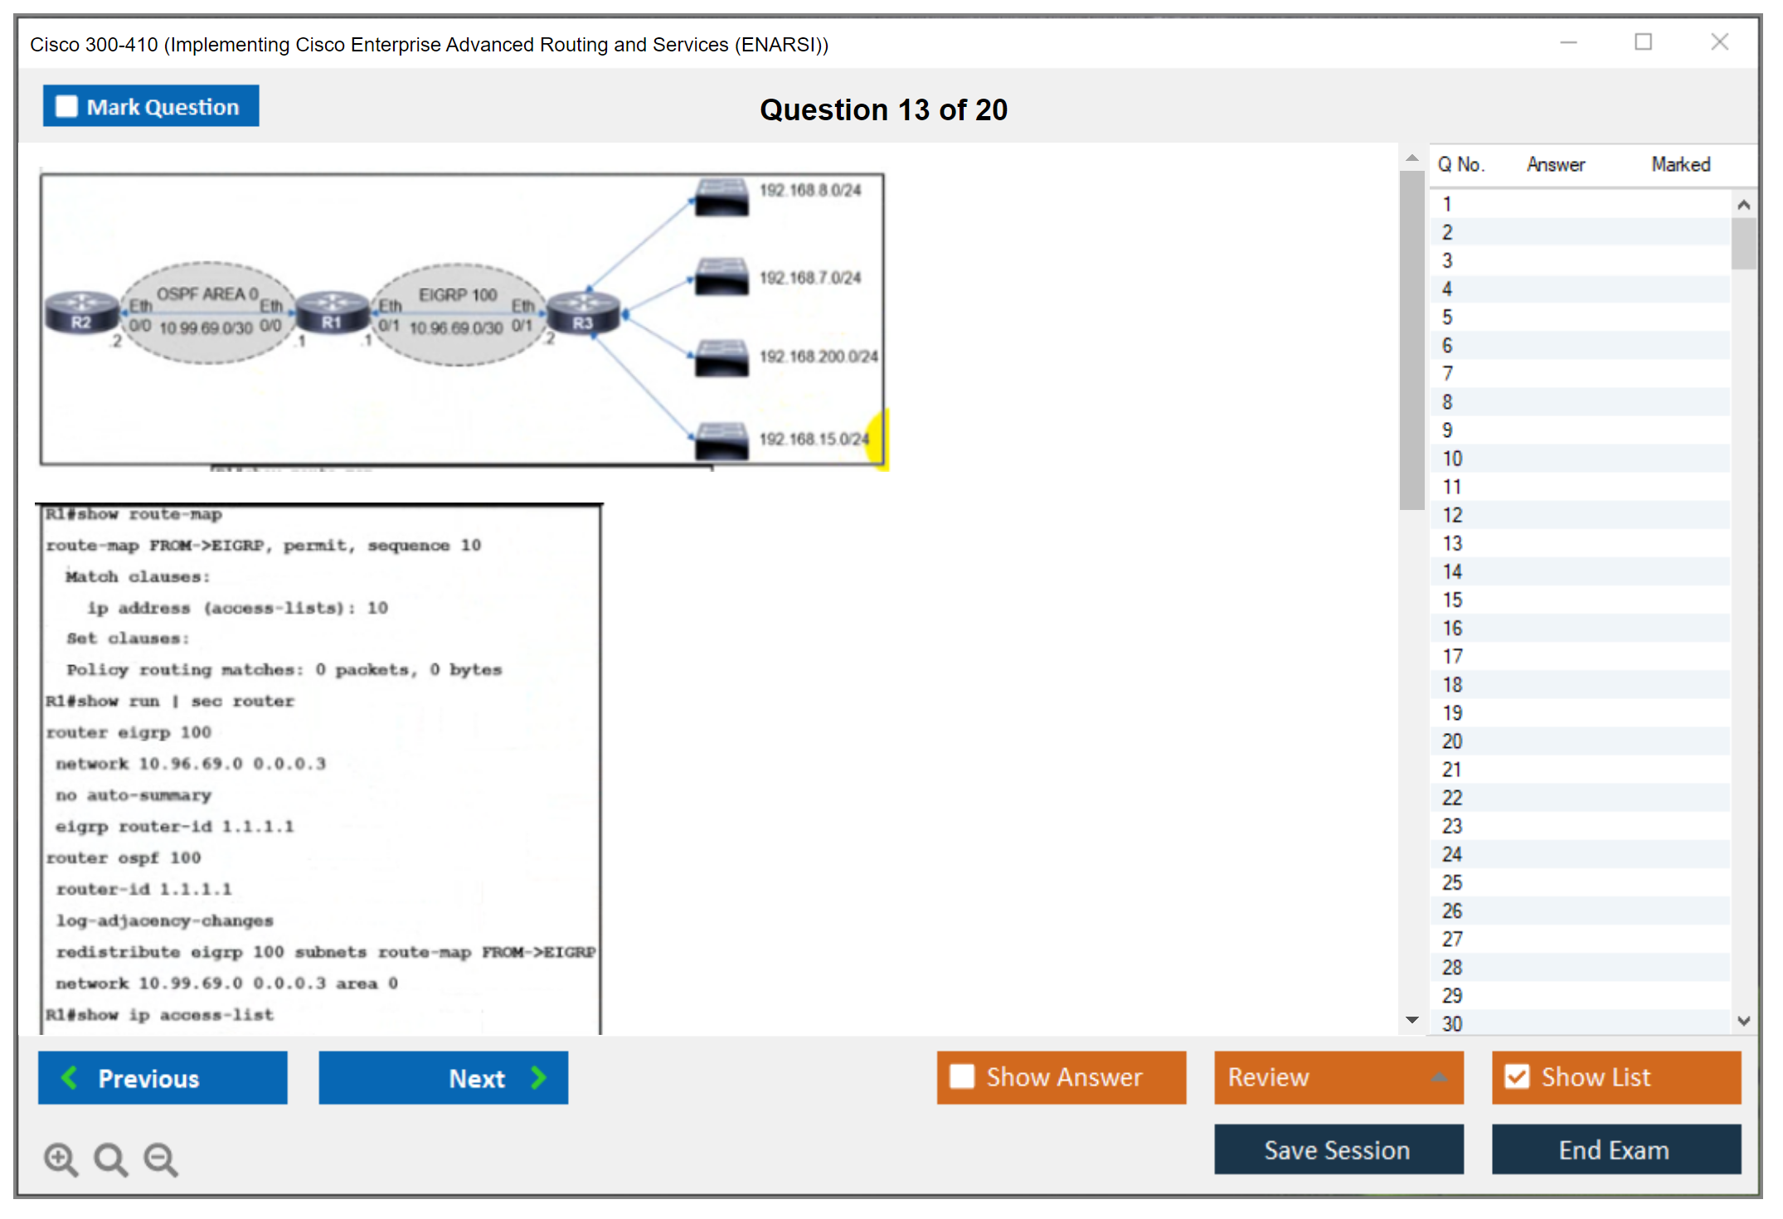Screen dimensions: 1783x1219
Task: Open the Review dropdown menu
Action: point(1338,1076)
